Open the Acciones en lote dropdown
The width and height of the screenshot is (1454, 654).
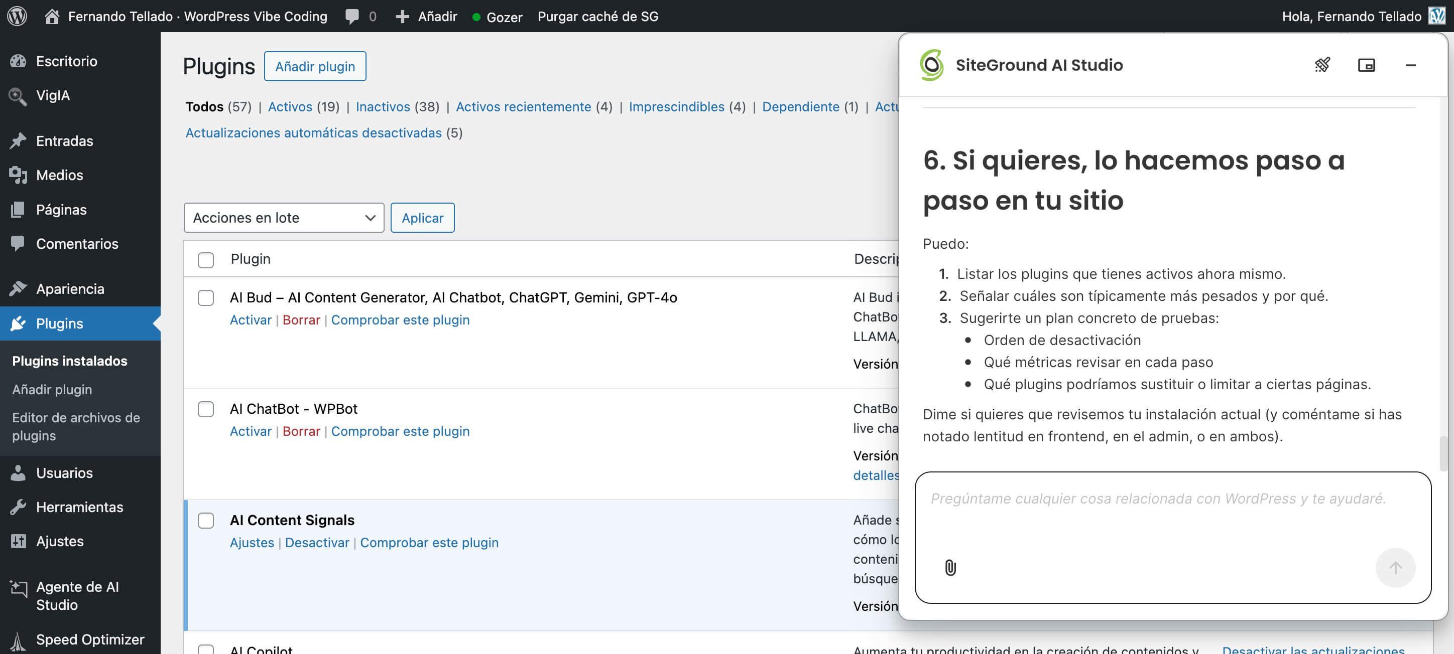coord(283,218)
